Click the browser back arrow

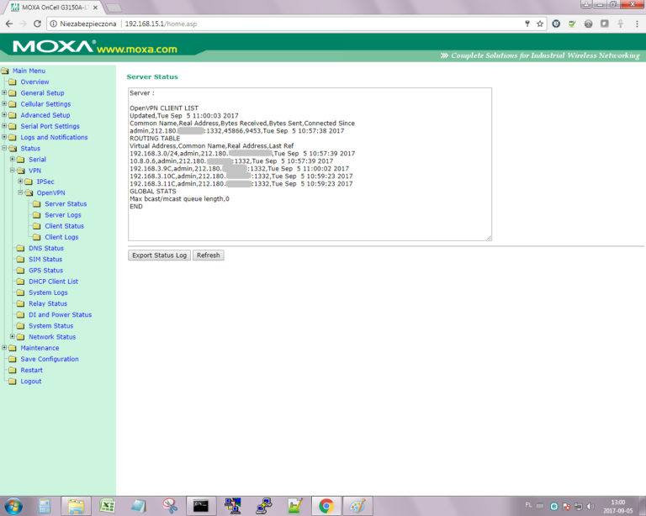tap(8, 24)
